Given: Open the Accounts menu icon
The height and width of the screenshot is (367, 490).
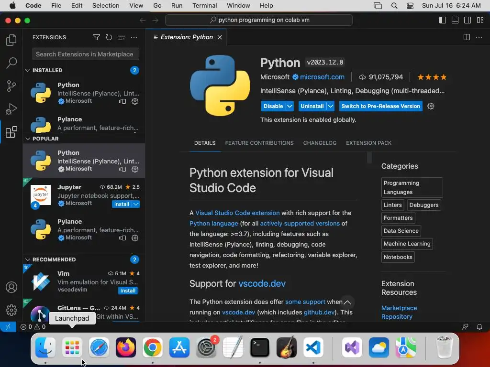Looking at the screenshot, I should [11, 287].
